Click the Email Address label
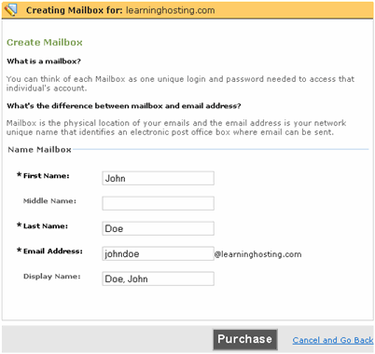 [x=53, y=252]
